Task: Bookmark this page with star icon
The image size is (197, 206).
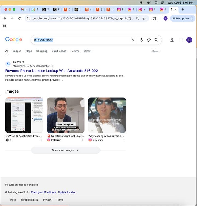Action: click(144, 18)
